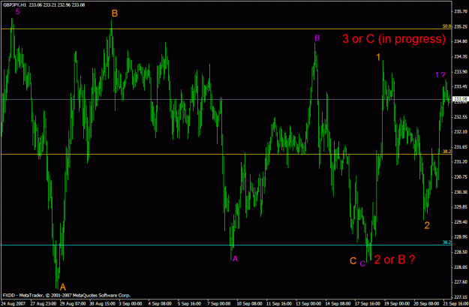Click the '10 Sep 08:00' time label
Screen dimensions: 469x307
pyautogui.click(x=250, y=303)
